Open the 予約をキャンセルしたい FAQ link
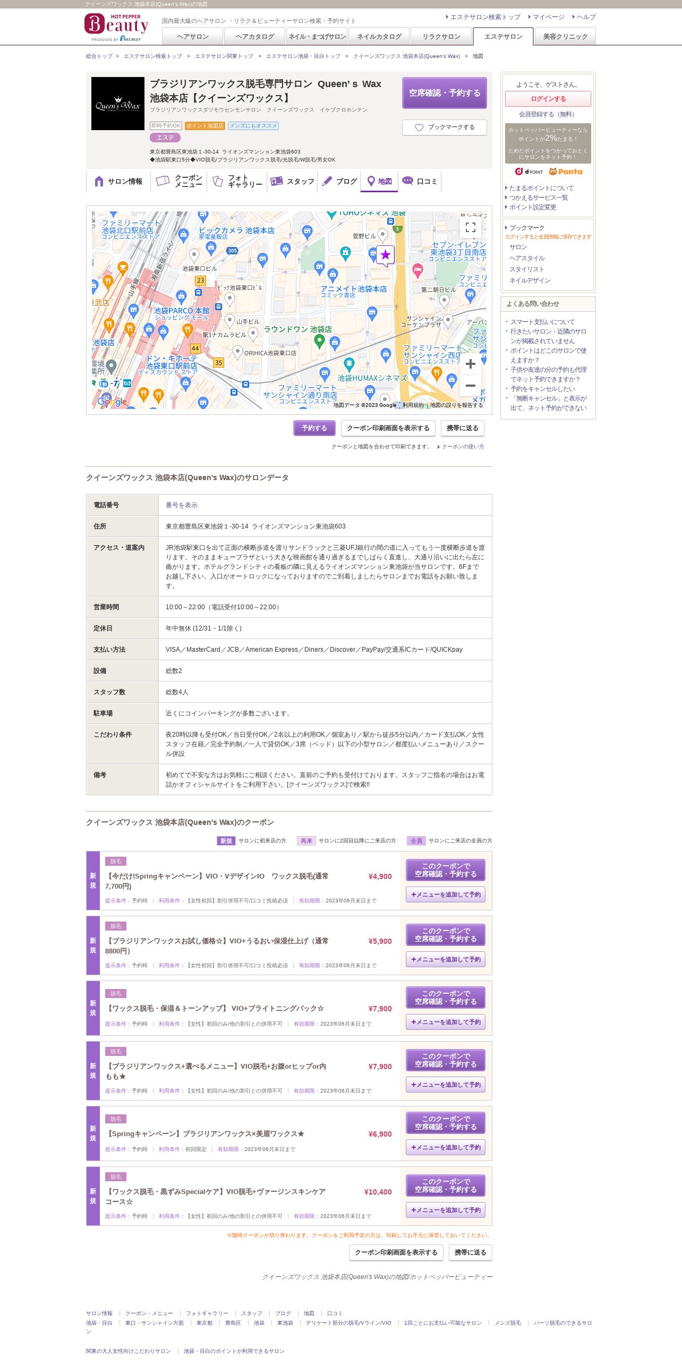The height and width of the screenshot is (1364, 682). (542, 389)
